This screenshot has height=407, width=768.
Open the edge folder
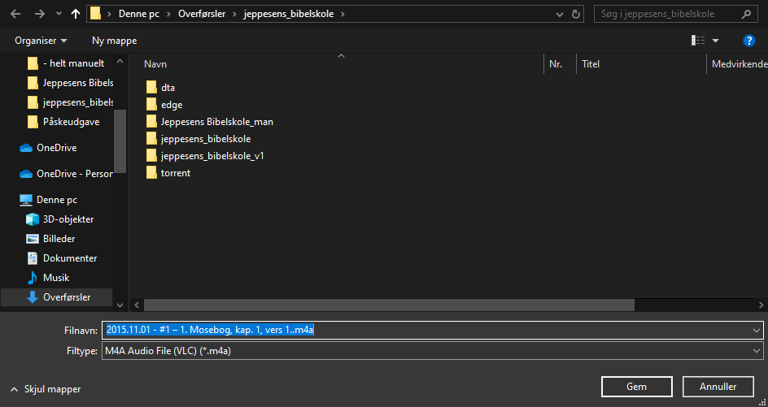(x=171, y=105)
